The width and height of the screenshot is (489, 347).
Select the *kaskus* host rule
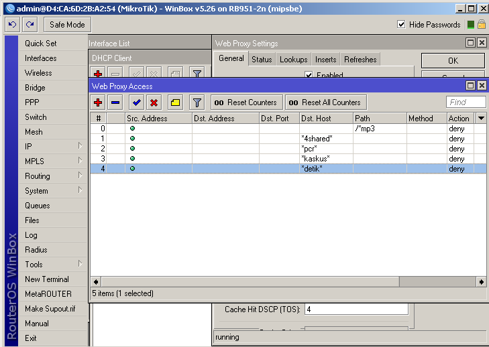pyautogui.click(x=288, y=158)
